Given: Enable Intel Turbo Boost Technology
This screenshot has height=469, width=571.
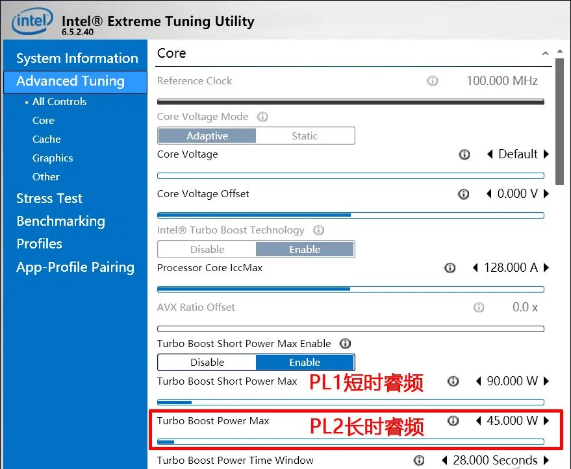Looking at the screenshot, I should coord(305,249).
